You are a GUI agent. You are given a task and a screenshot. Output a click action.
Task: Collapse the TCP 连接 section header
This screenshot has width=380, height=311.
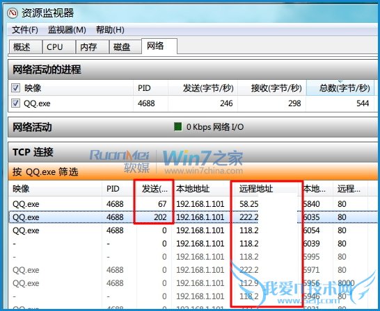coord(193,152)
